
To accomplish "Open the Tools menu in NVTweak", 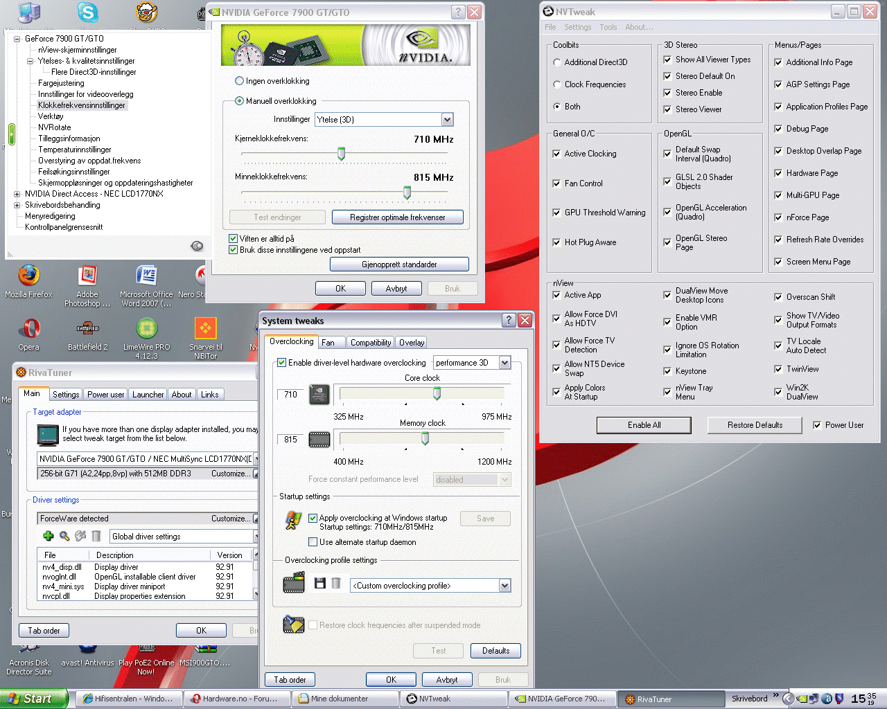I will (608, 27).
